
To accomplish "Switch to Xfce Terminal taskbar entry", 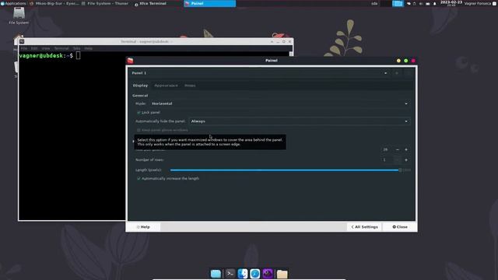I will (x=150, y=3).
